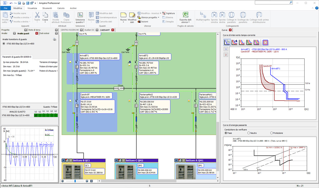319x188 pixels.
Task: Click the Siglatura icon
Action: tap(164, 13)
